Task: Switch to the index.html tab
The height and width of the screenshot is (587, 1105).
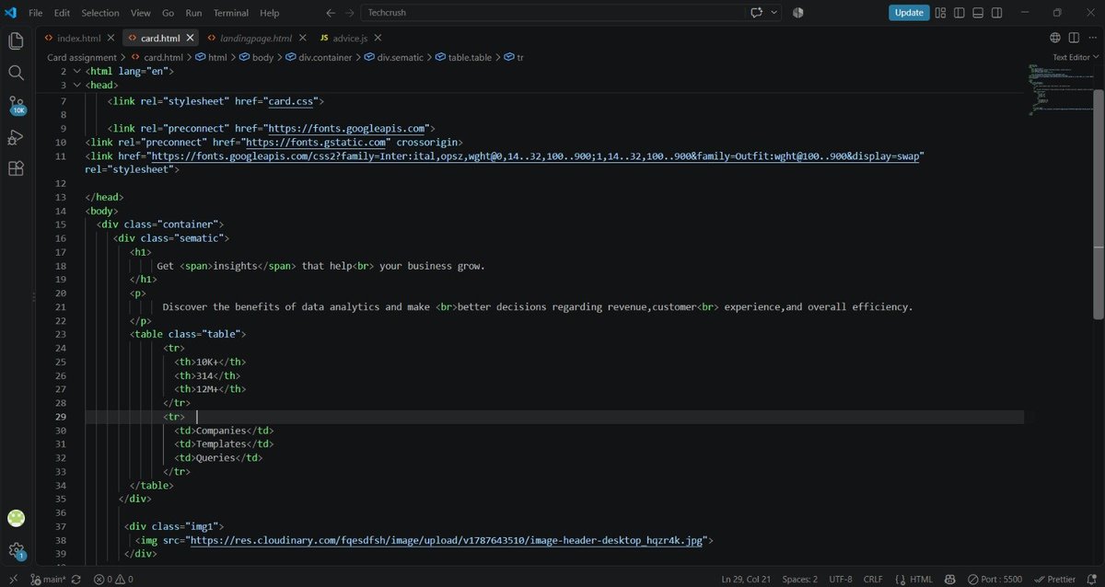Action: (78, 39)
